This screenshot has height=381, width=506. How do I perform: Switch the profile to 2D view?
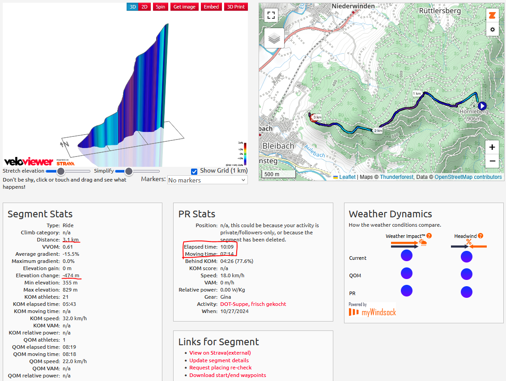tap(144, 7)
